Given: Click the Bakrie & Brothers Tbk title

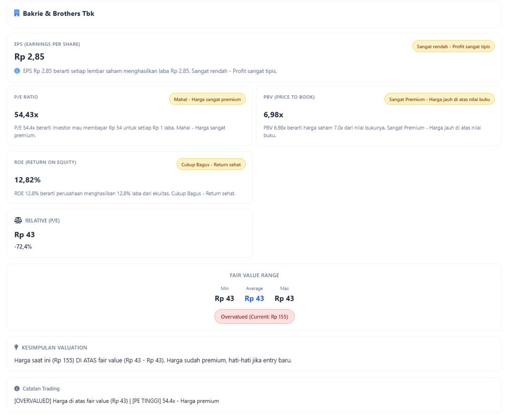Looking at the screenshot, I should pyautogui.click(x=59, y=13).
